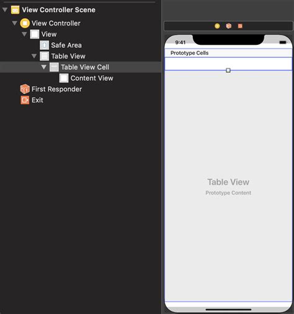Click the Exit dock icon above the phone
This screenshot has height=314, width=294.
240,26
